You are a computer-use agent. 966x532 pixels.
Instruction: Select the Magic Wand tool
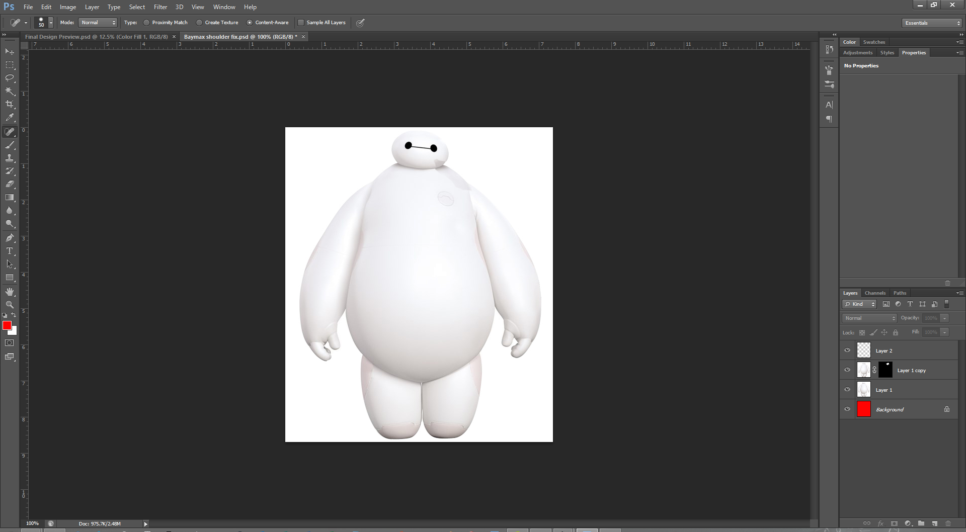coord(10,91)
